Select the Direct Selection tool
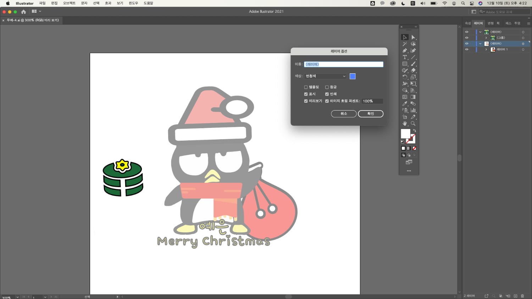This screenshot has height=299, width=532. [413, 37]
